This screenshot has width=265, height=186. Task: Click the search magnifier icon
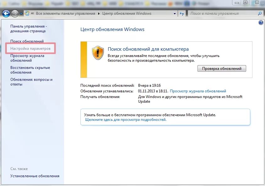(x=260, y=13)
